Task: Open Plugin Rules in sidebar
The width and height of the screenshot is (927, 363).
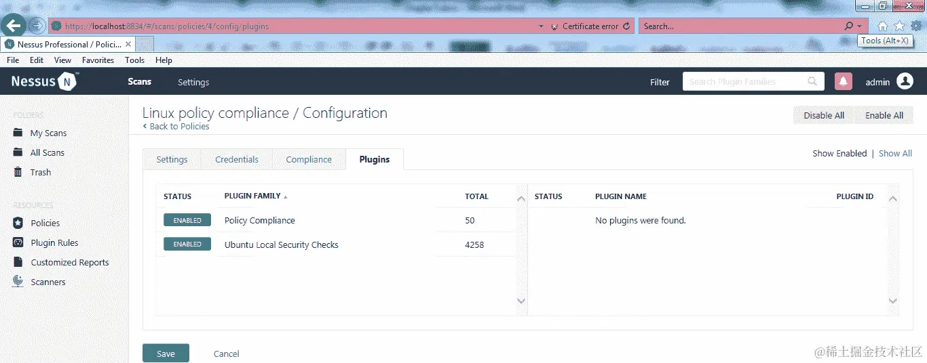Action: pos(54,242)
